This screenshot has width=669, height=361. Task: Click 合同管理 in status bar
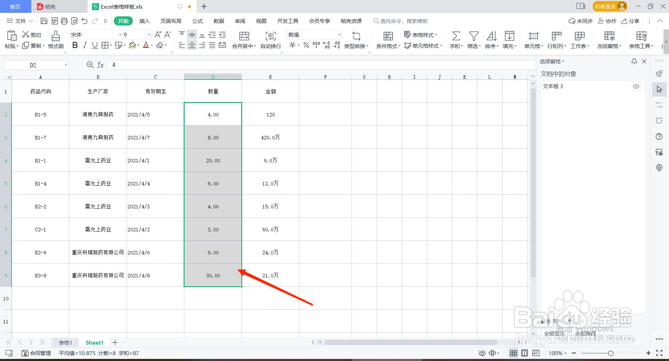click(x=37, y=353)
